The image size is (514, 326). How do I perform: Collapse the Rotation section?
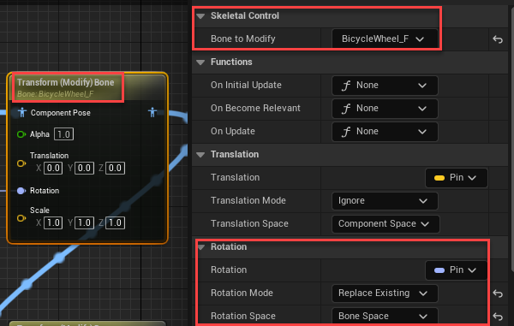coord(200,247)
